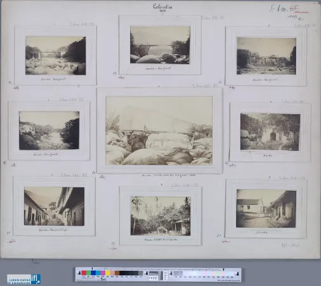Select the magenta swatch on color chart

[103, 273]
